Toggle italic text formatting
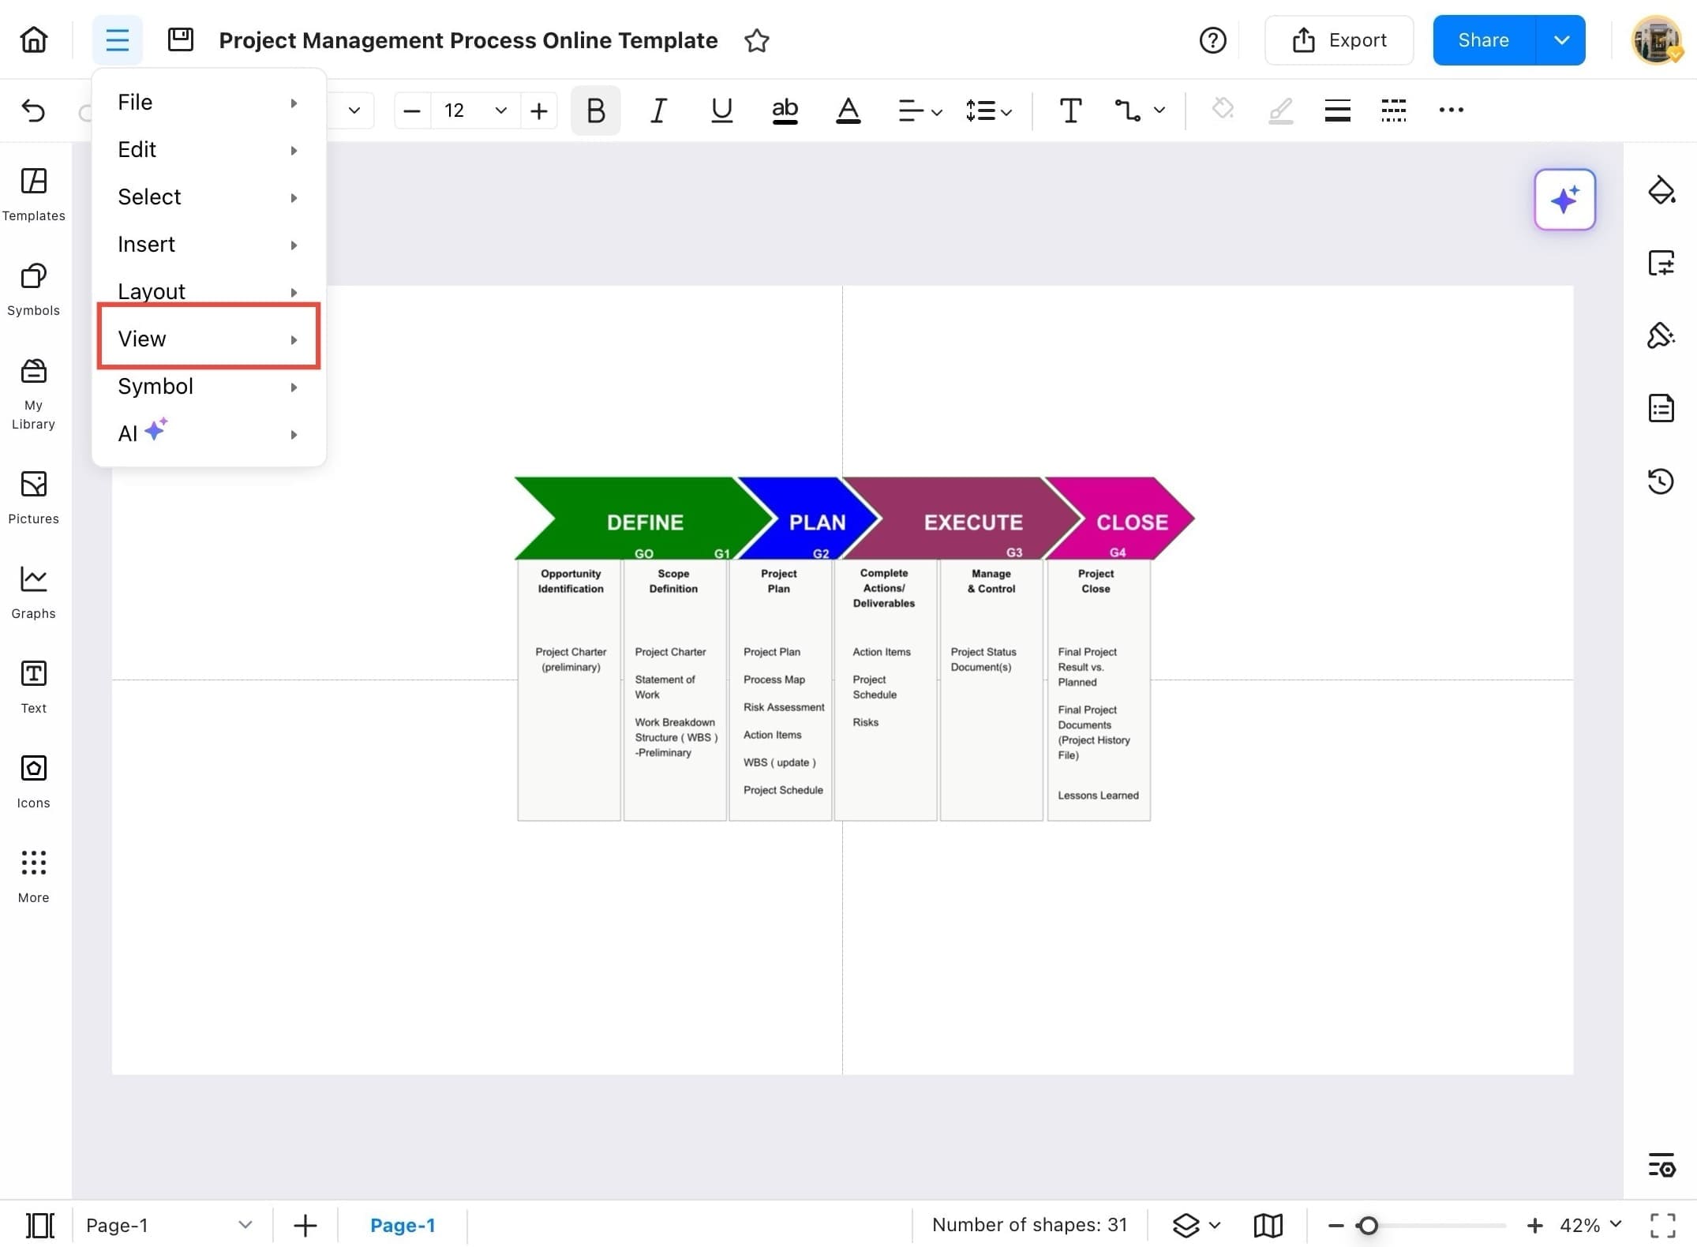Image resolution: width=1697 pixels, height=1247 pixels. tap(658, 110)
